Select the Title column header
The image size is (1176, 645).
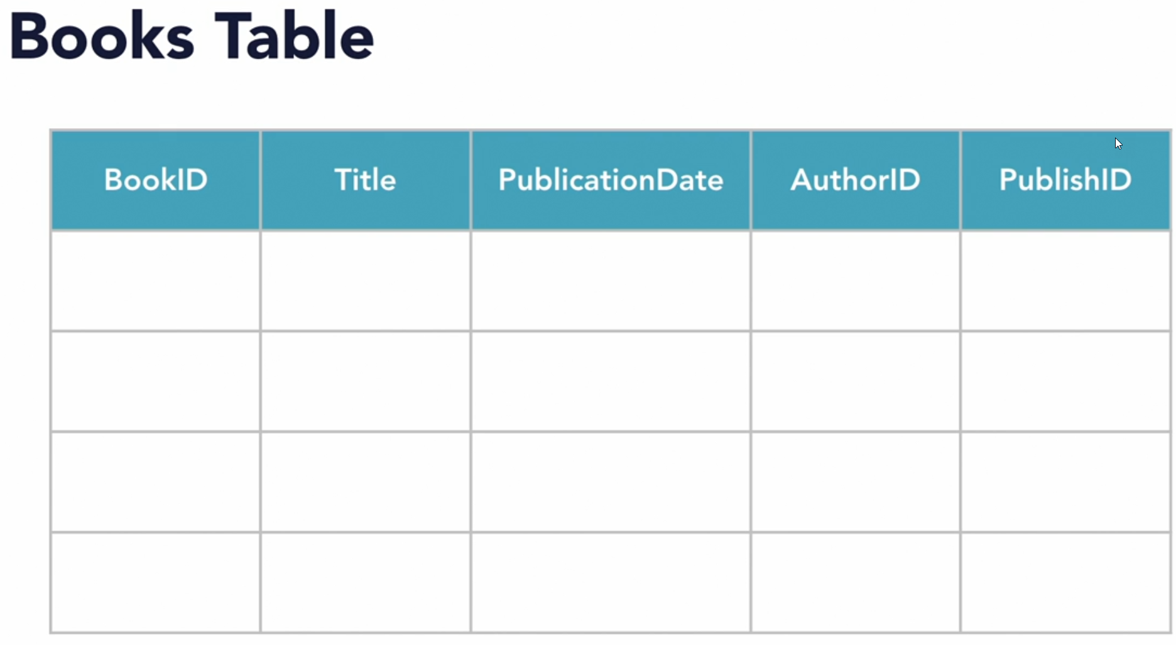pyautogui.click(x=365, y=180)
